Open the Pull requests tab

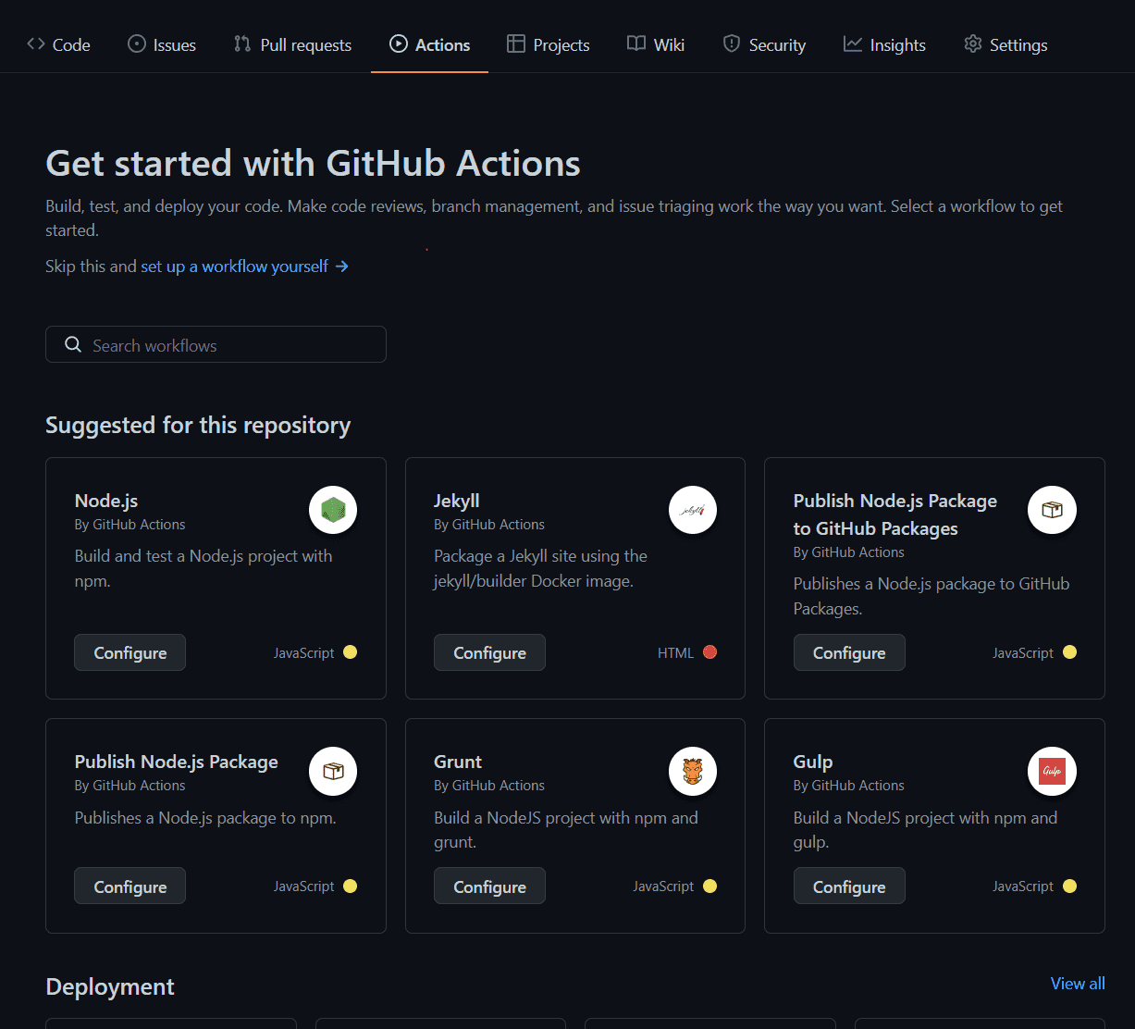[293, 44]
